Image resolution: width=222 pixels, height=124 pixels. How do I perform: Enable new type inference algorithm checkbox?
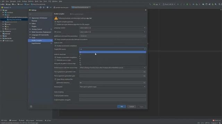55,24
